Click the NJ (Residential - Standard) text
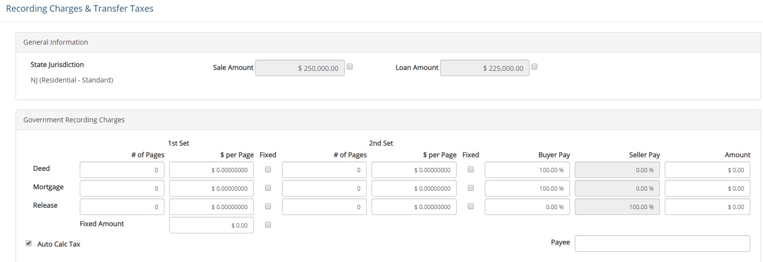 tap(71, 80)
